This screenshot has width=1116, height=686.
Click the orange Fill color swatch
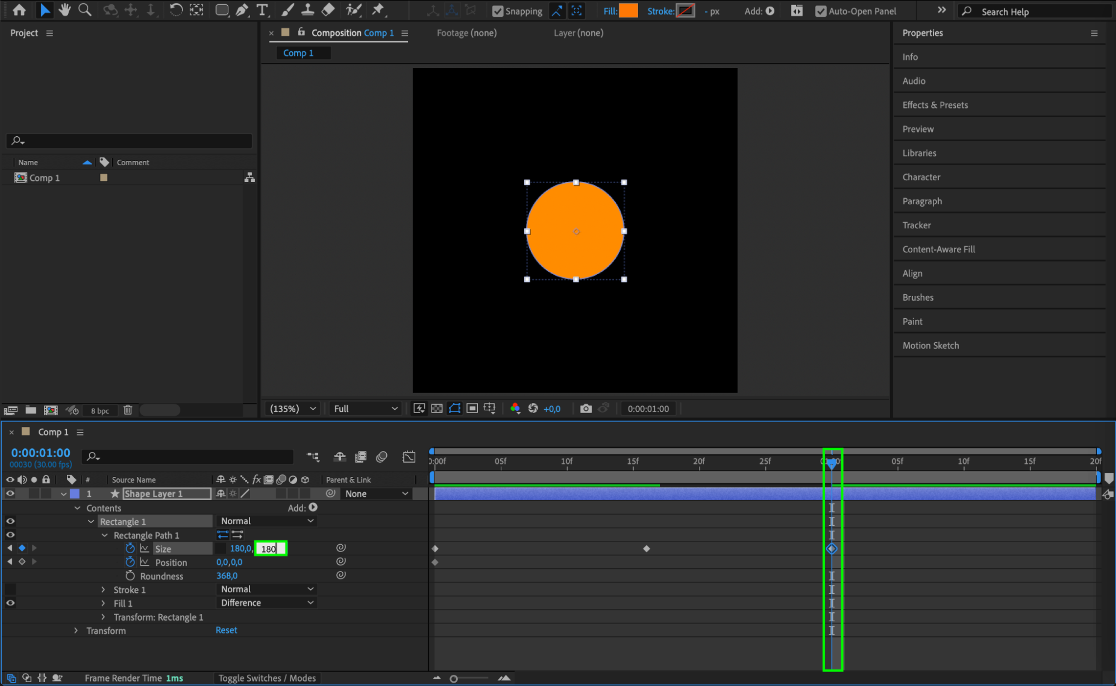click(628, 11)
